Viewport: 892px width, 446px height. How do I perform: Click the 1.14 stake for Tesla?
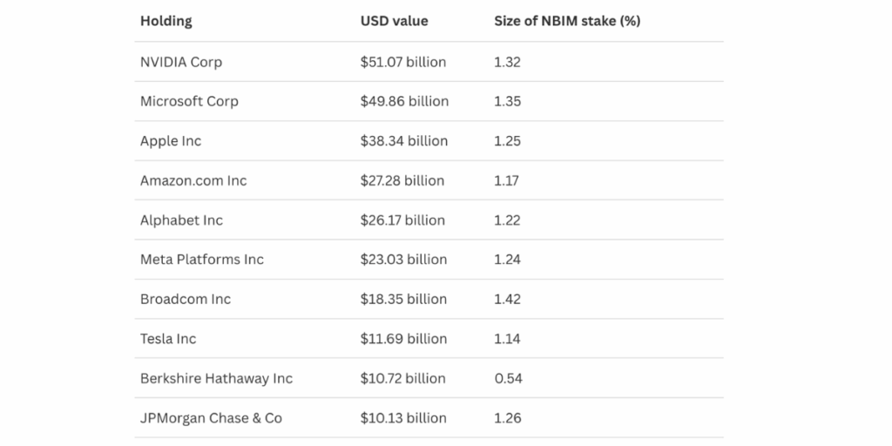[x=507, y=339]
